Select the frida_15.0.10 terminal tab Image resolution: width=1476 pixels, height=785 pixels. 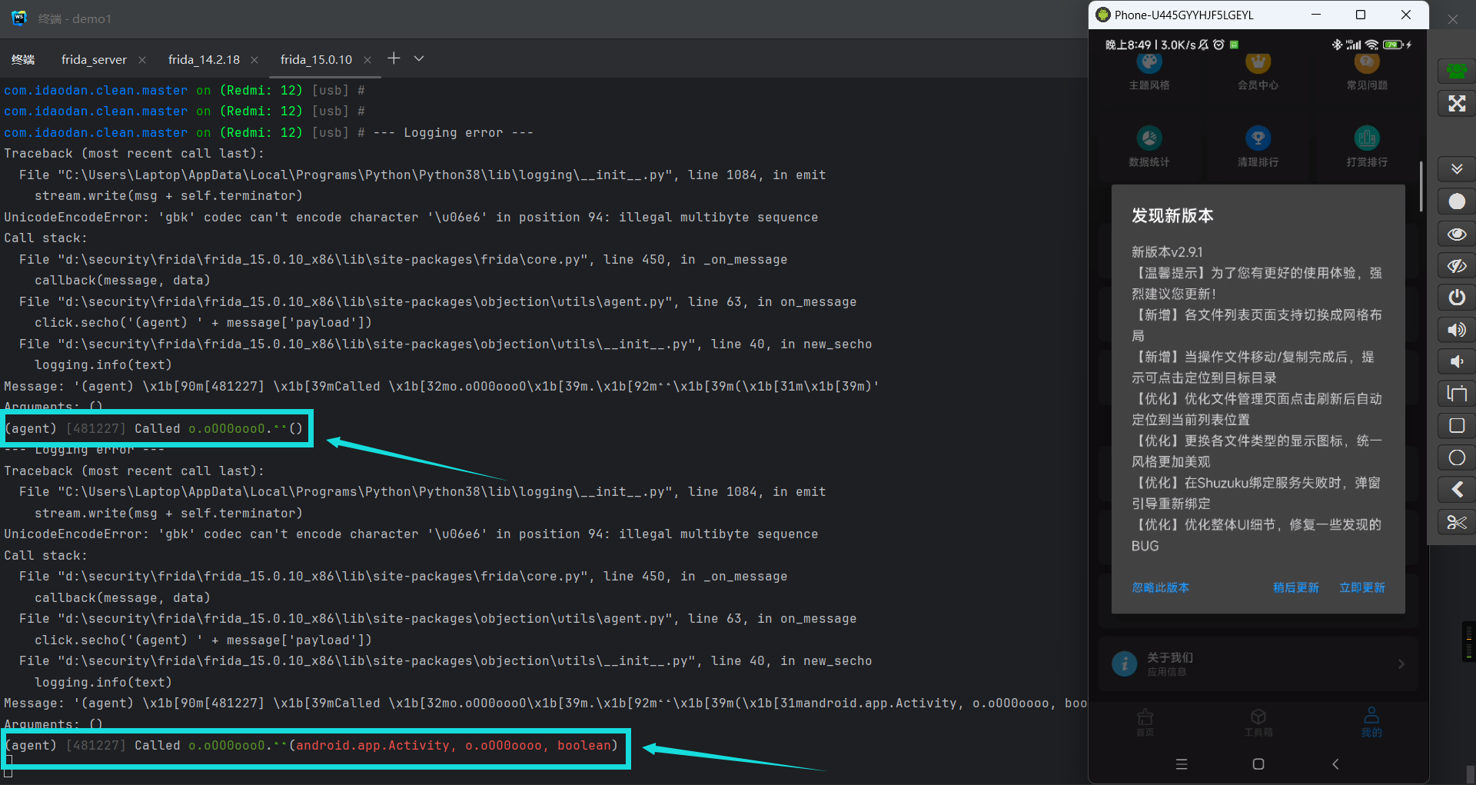click(316, 59)
